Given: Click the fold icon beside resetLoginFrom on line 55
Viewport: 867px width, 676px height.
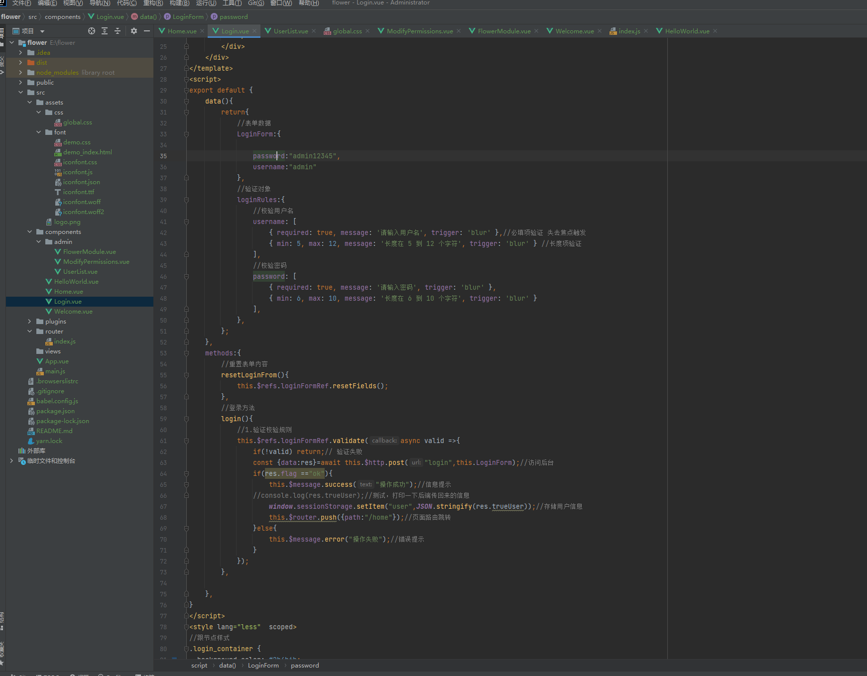Looking at the screenshot, I should [x=186, y=375].
